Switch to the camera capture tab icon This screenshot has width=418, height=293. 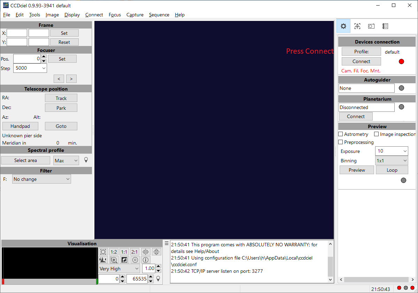[371, 26]
